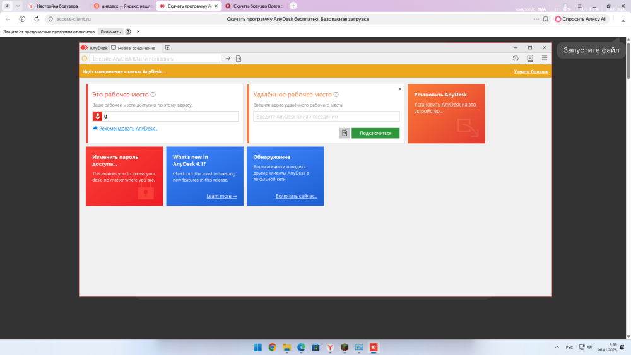The width and height of the screenshot is (631, 355).
Task: Click info icon next to Это рабочее место
Action: coord(153,95)
